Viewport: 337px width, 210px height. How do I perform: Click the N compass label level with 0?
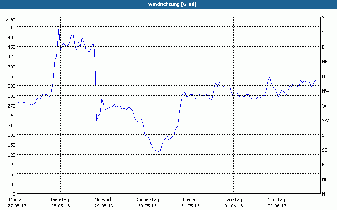coord(324,194)
